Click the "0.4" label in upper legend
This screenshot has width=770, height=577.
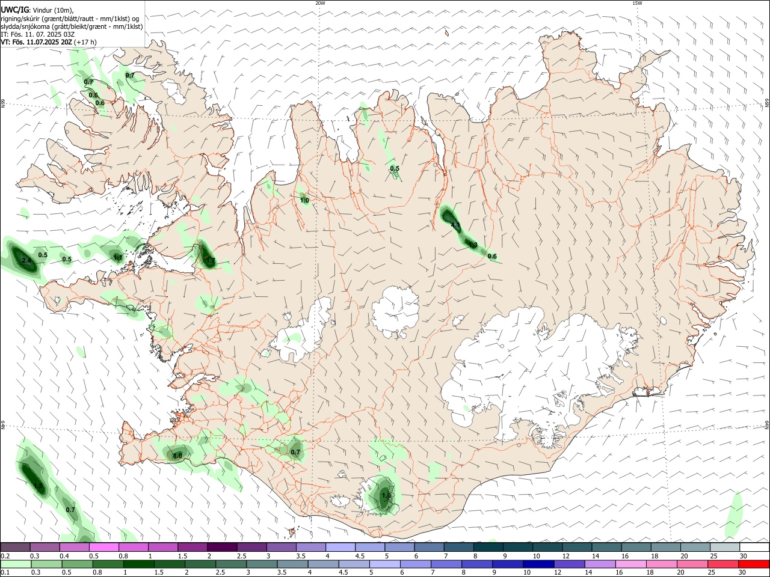pos(64,556)
